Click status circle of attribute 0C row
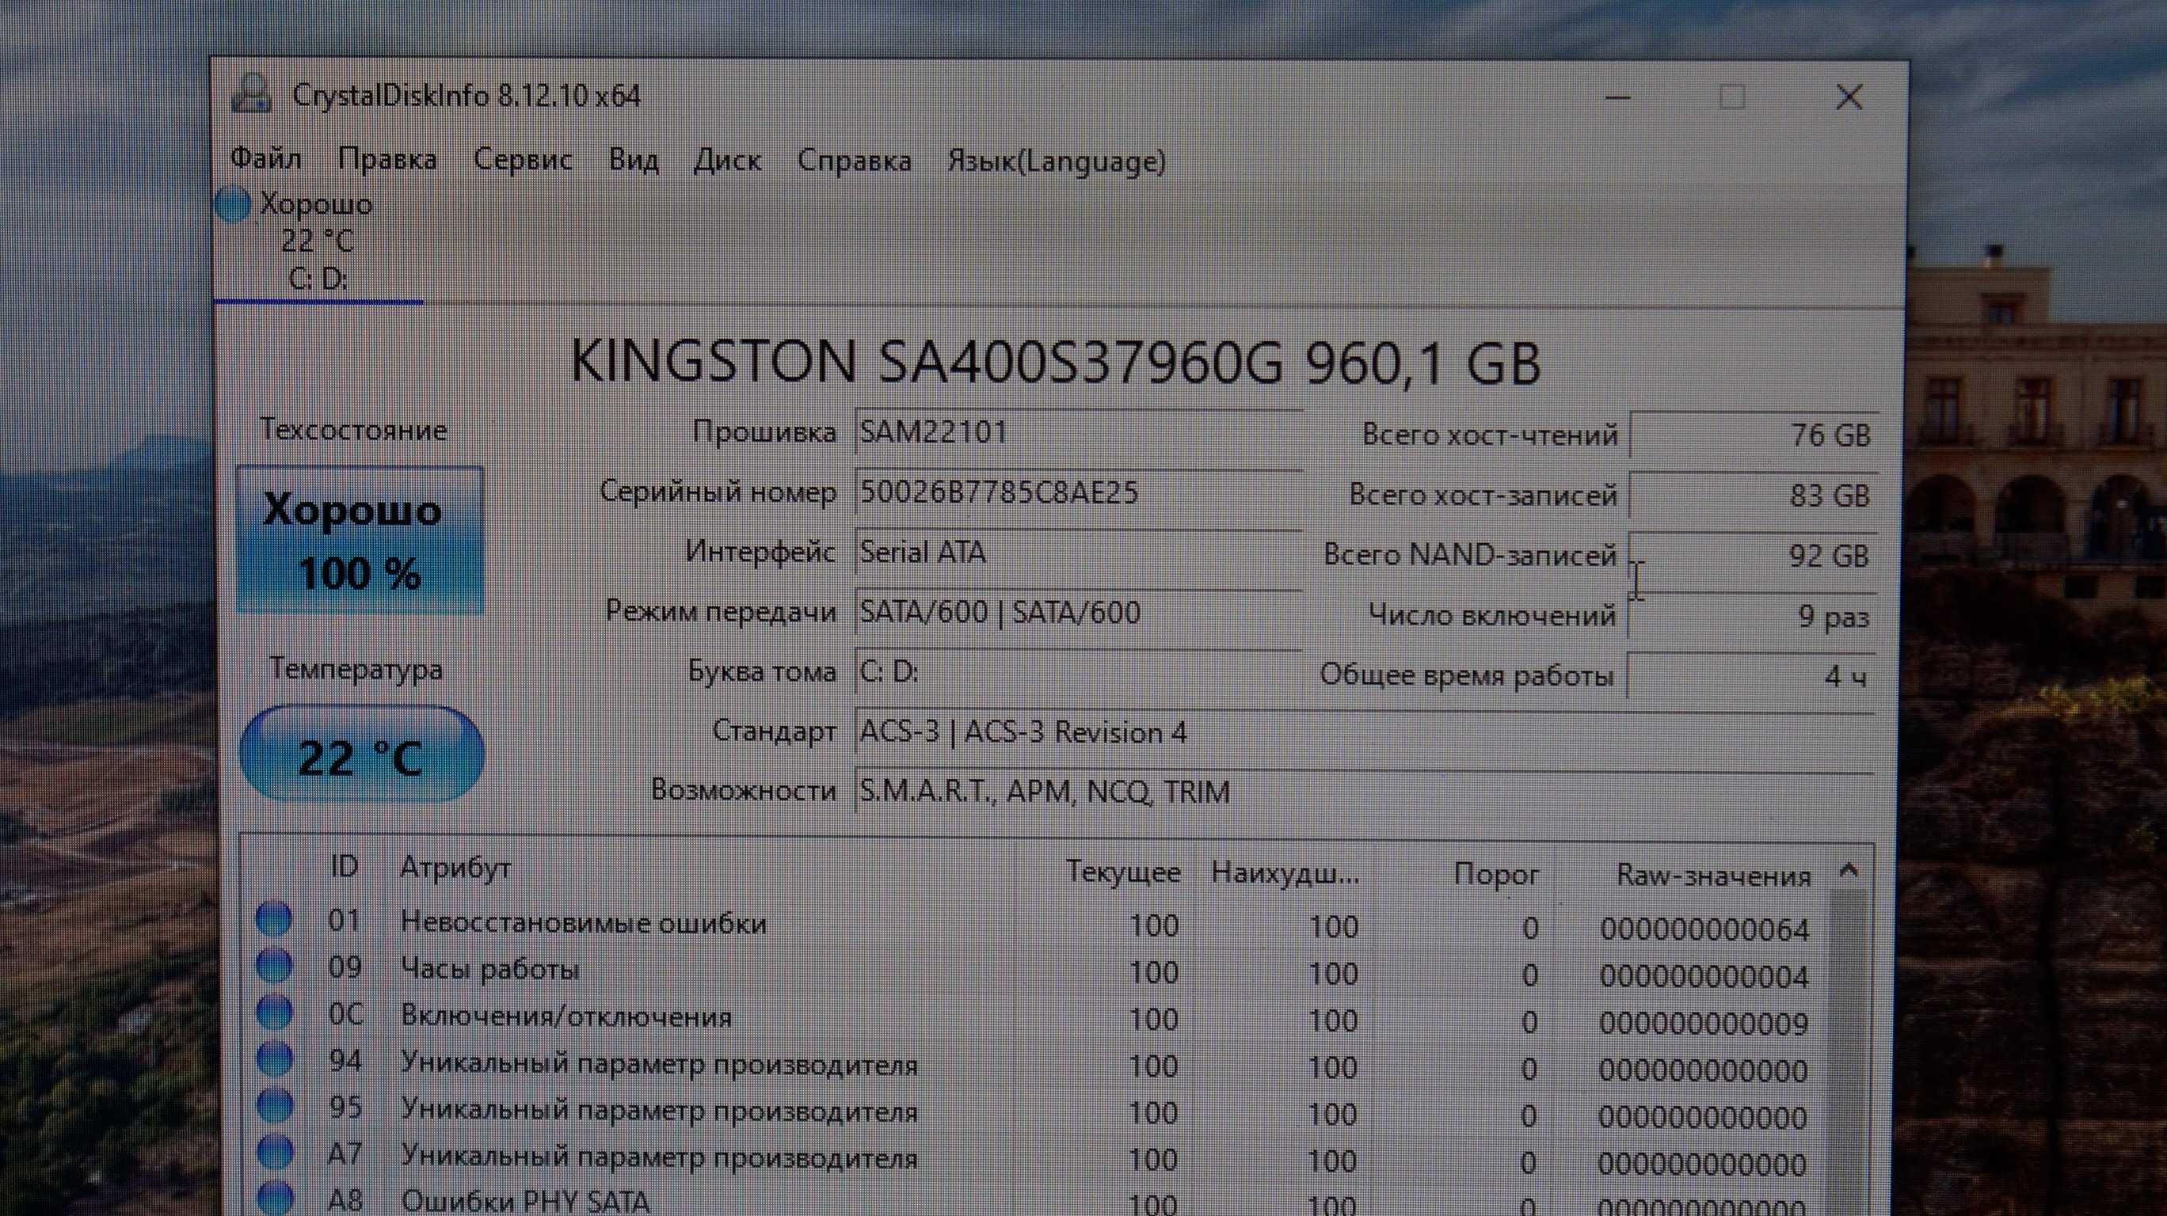Image resolution: width=2167 pixels, height=1216 pixels. click(274, 1013)
